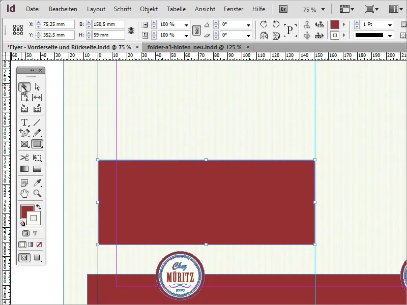Screen dimensions: 407x305
Task: Expand the Scale Y percentage dropdown
Action: coord(186,35)
